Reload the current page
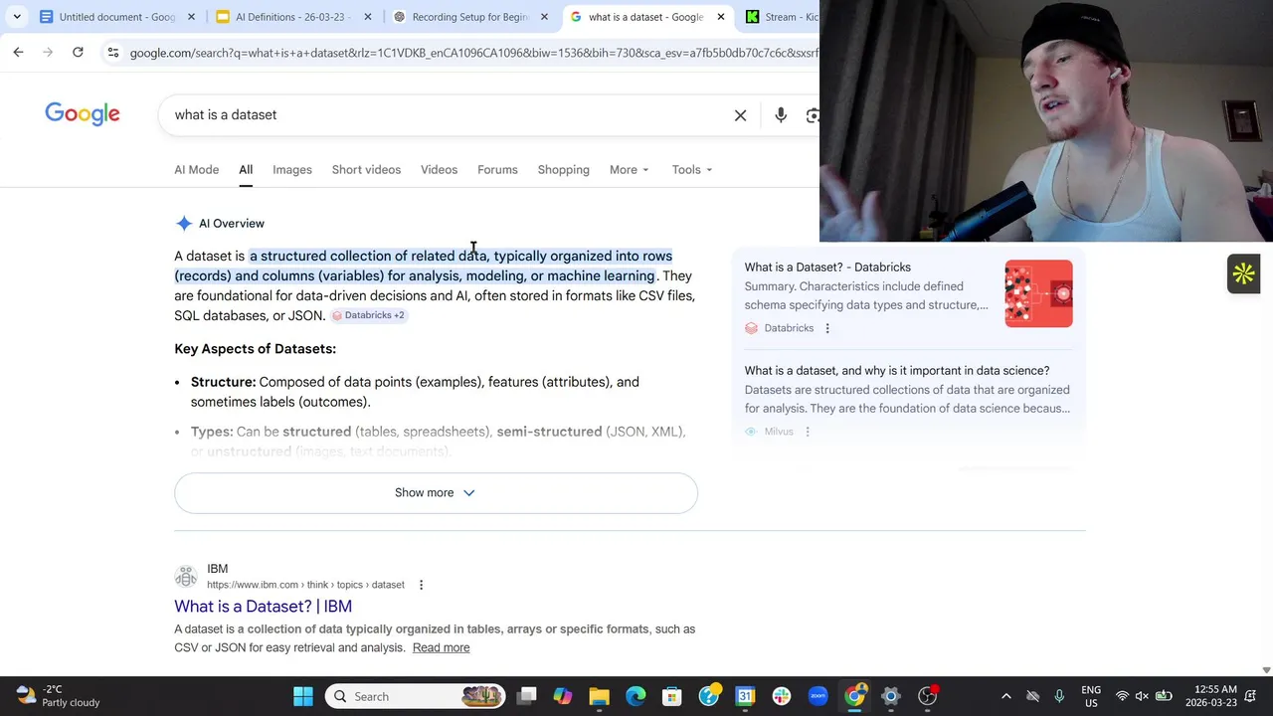This screenshot has width=1273, height=716. [78, 52]
